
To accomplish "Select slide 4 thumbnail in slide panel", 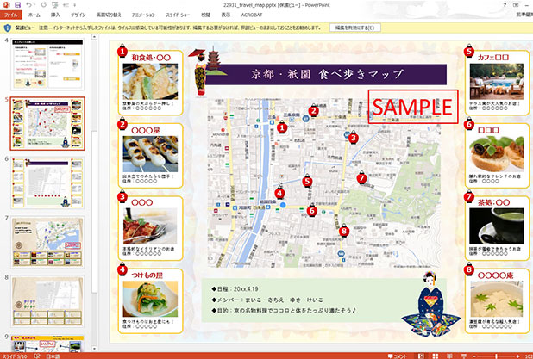I will click(47, 64).
